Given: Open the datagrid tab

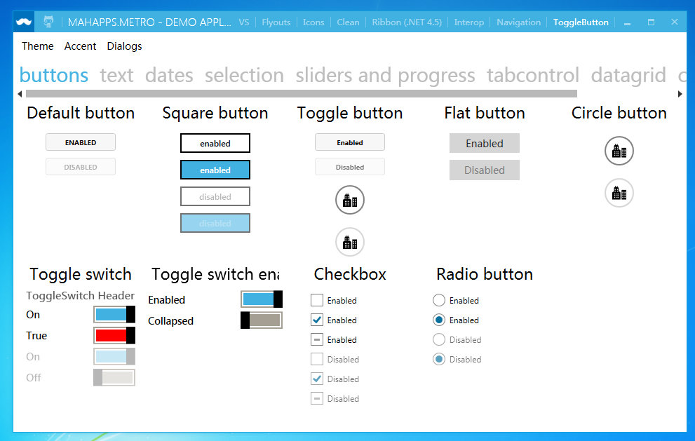Looking at the screenshot, I should 628,75.
